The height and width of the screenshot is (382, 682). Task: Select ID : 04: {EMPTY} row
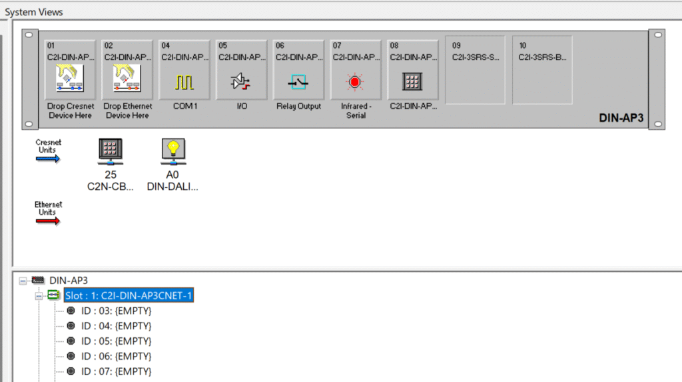click(116, 326)
